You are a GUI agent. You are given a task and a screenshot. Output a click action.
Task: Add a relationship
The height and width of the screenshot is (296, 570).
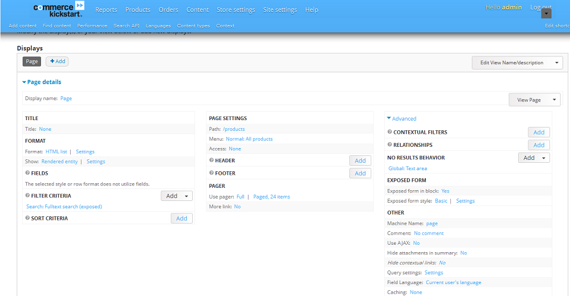coord(539,145)
